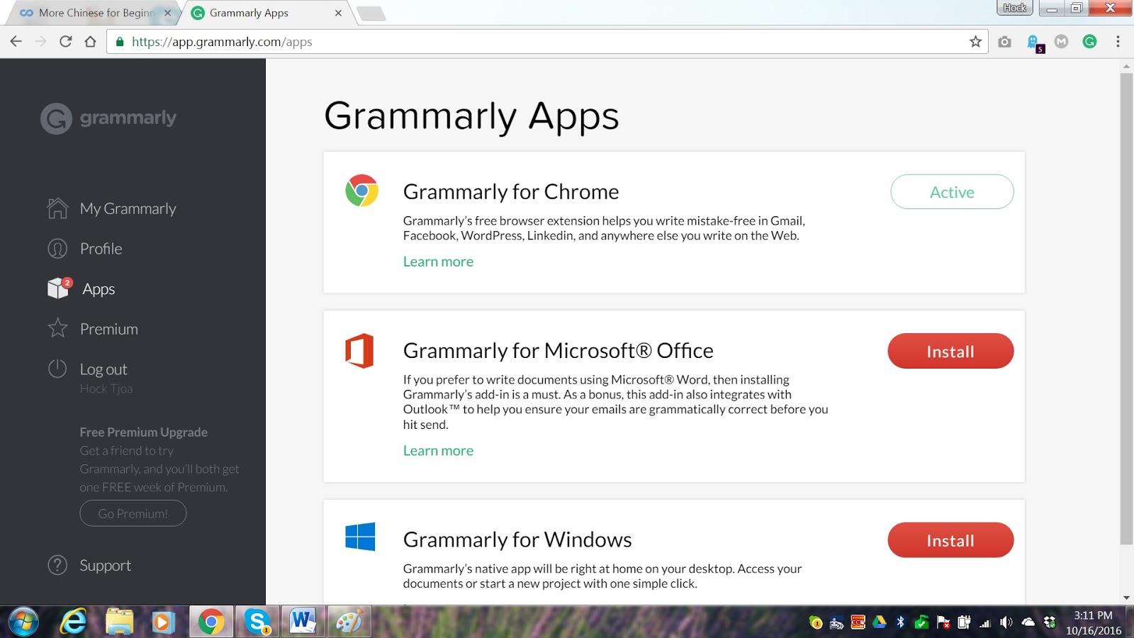Screen dimensions: 1134x638
Task: Open Learn more under Microsoft Office
Action: [438, 451]
